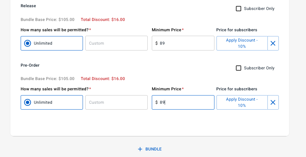Image resolution: width=306 pixels, height=157 pixels.
Task: Click the Pre-Order section heading
Action: click(x=30, y=65)
